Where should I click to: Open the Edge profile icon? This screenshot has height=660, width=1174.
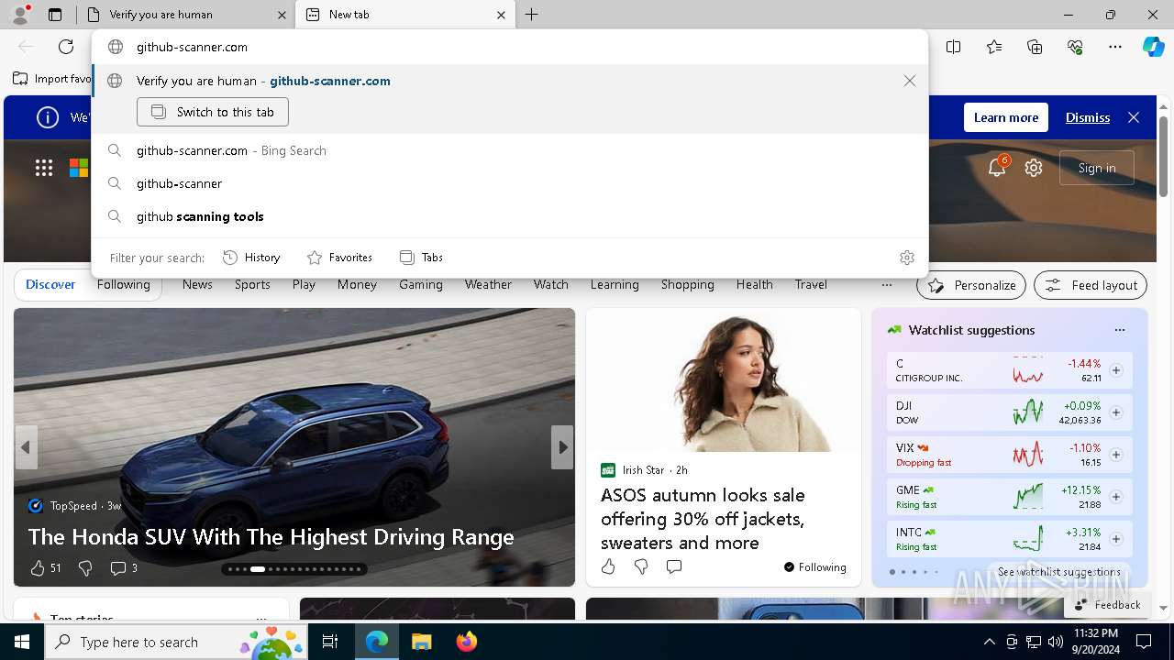point(20,15)
